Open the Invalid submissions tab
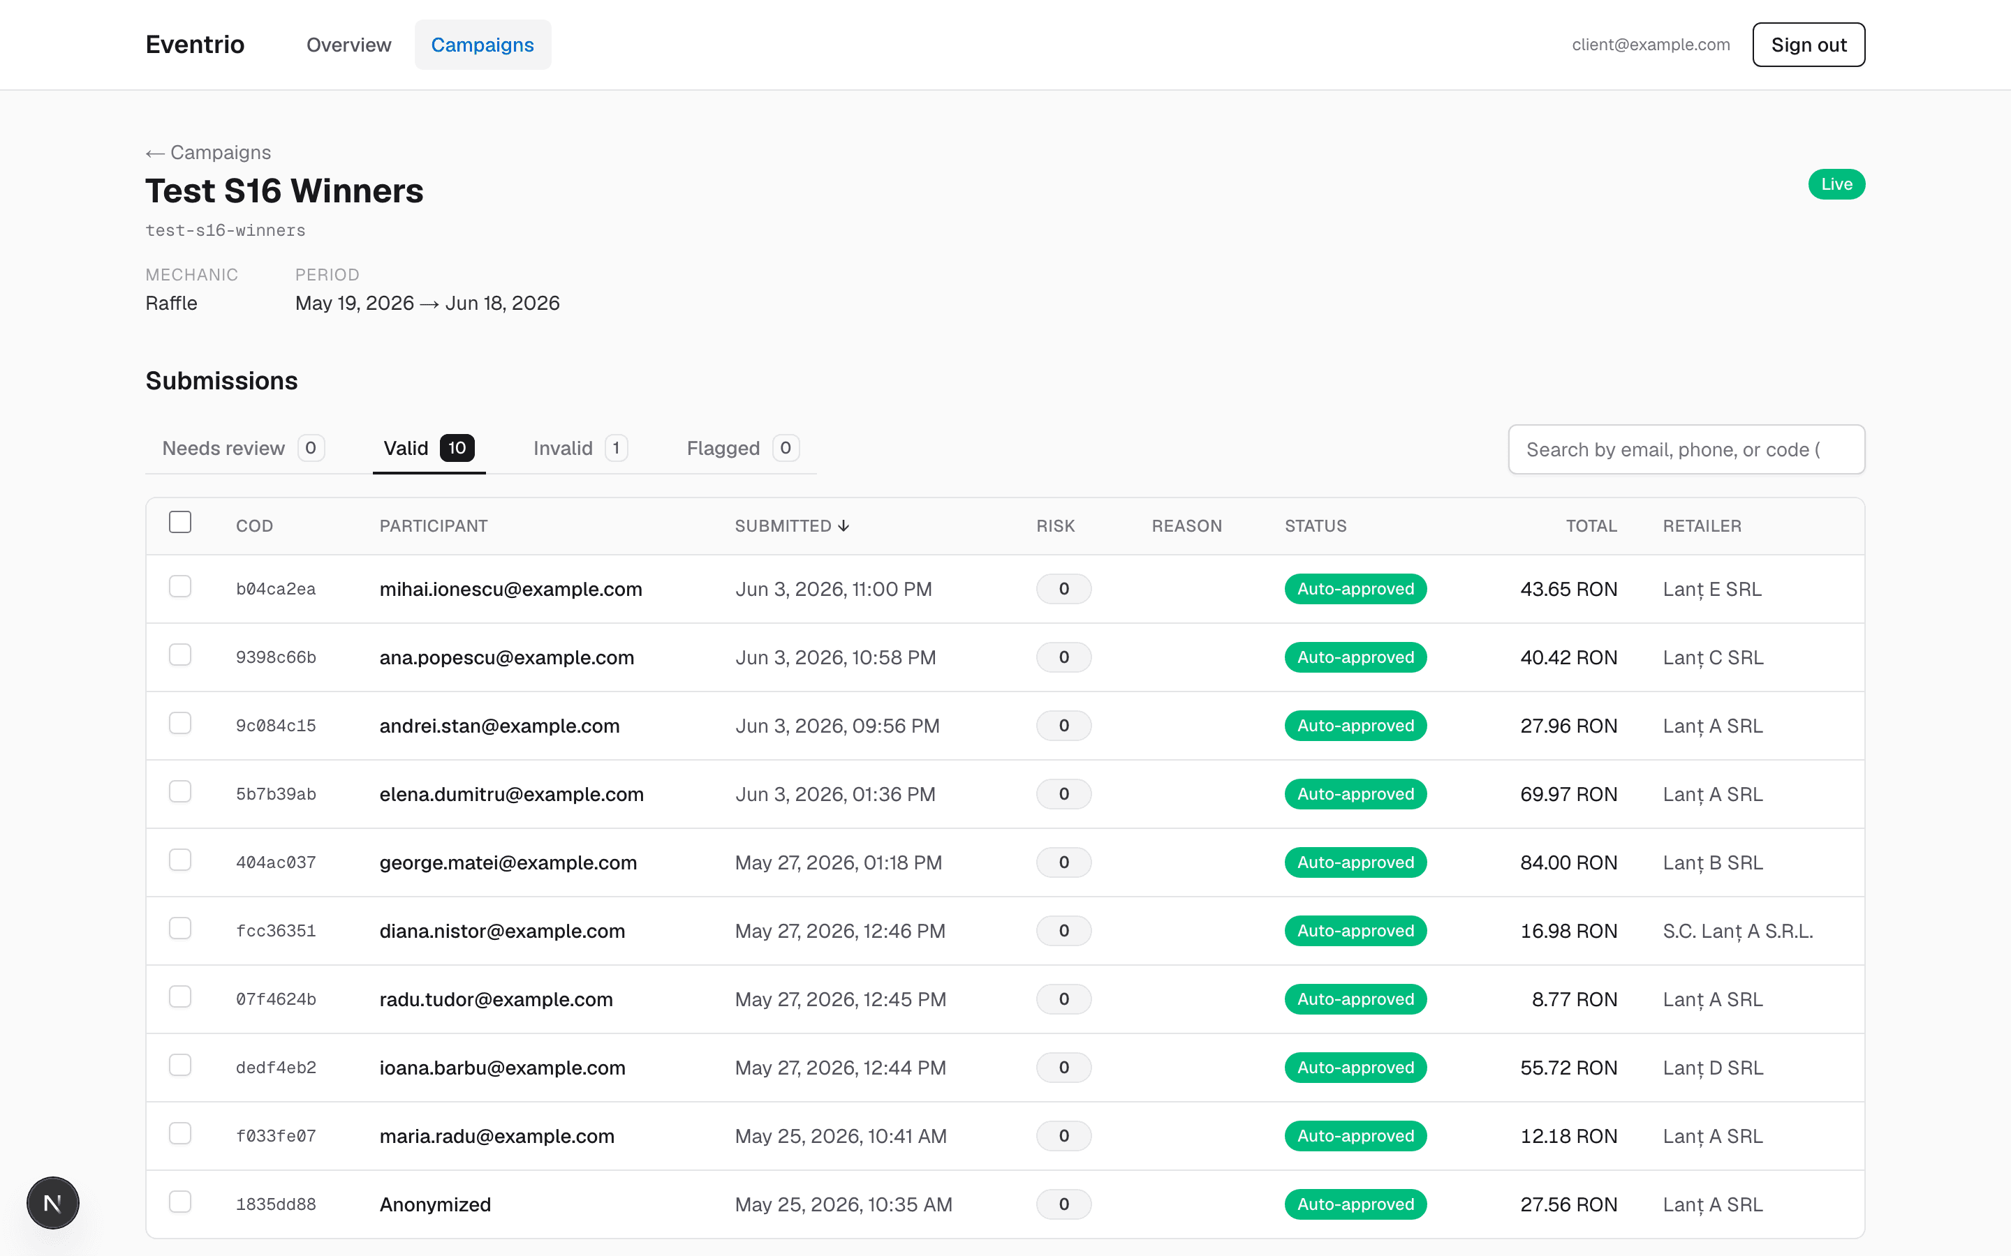2011x1256 pixels. 579,449
